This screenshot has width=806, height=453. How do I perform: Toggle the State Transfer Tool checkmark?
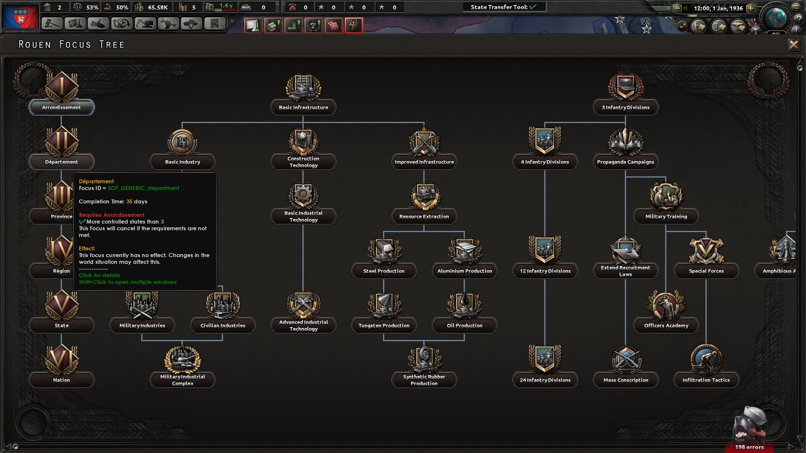point(533,7)
